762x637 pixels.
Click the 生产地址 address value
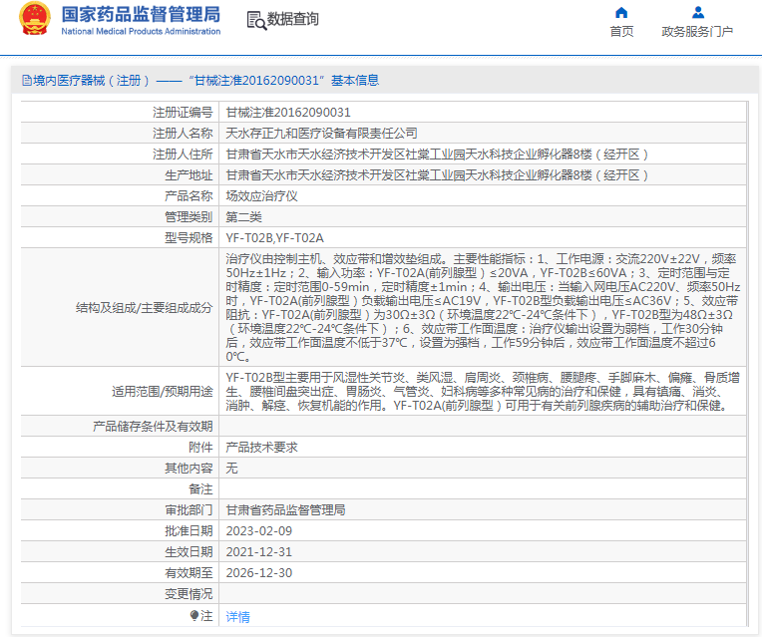click(437, 174)
